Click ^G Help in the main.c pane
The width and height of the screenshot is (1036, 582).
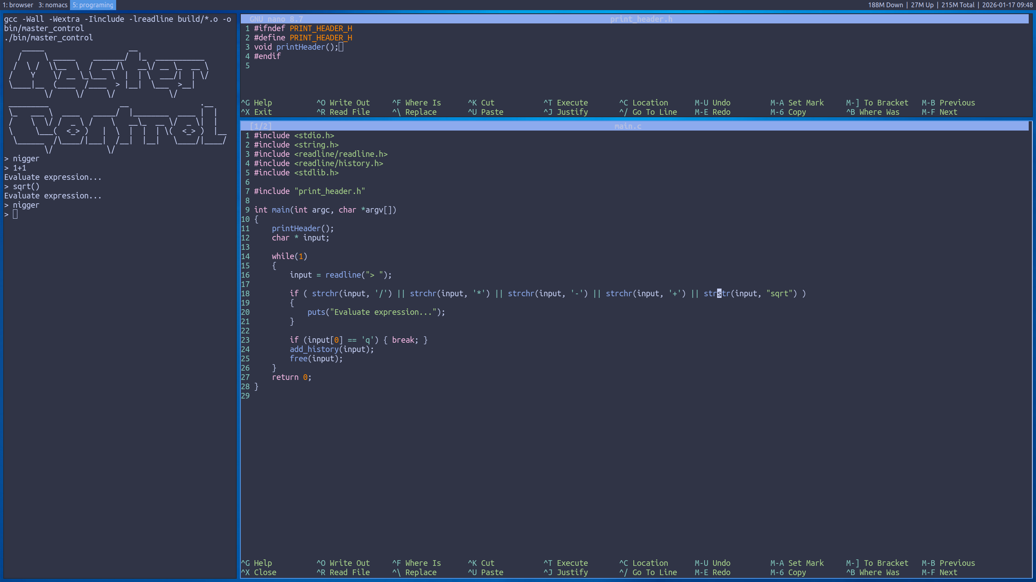click(x=257, y=563)
